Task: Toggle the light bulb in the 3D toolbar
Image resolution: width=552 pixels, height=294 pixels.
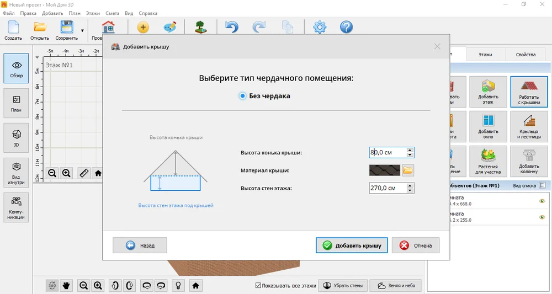Action: click(179, 285)
